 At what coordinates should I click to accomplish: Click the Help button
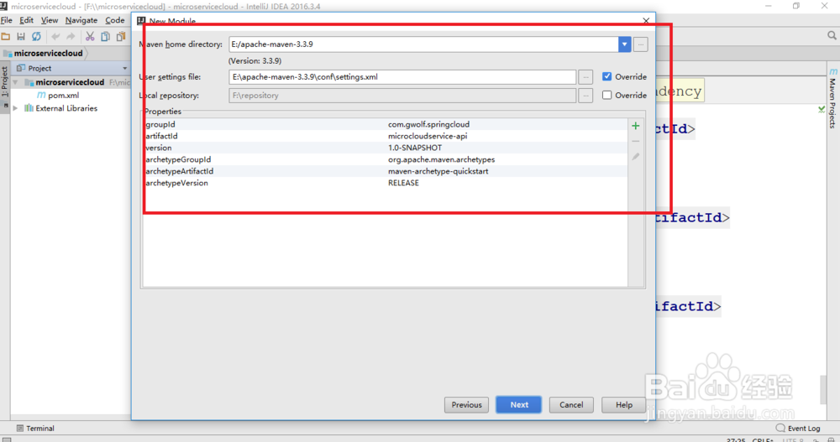(x=623, y=405)
